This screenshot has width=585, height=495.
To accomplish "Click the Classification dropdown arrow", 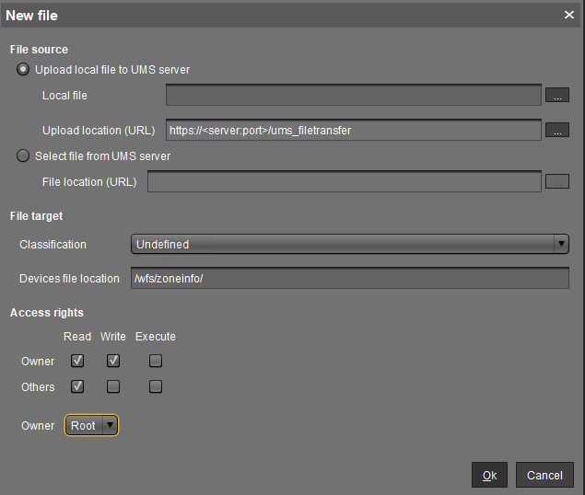I will 561,245.
